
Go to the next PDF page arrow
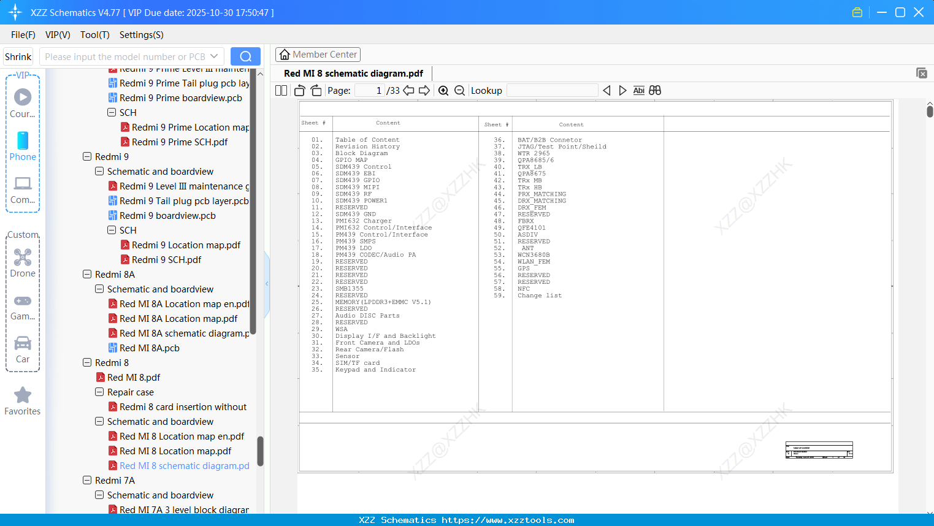pos(424,91)
